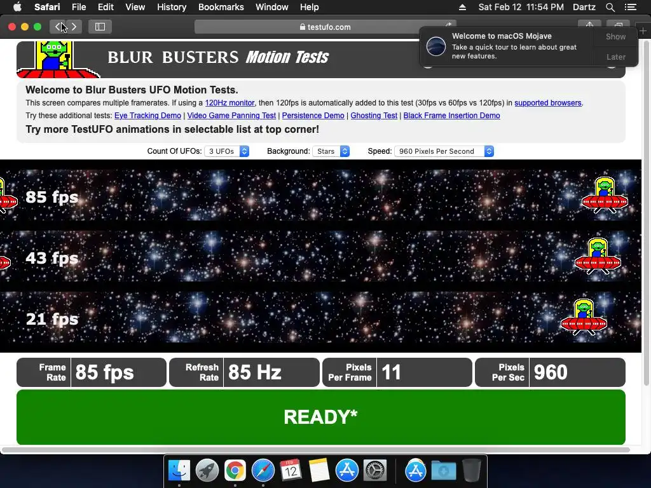Open the History menu
This screenshot has width=651, height=488.
[172, 7]
